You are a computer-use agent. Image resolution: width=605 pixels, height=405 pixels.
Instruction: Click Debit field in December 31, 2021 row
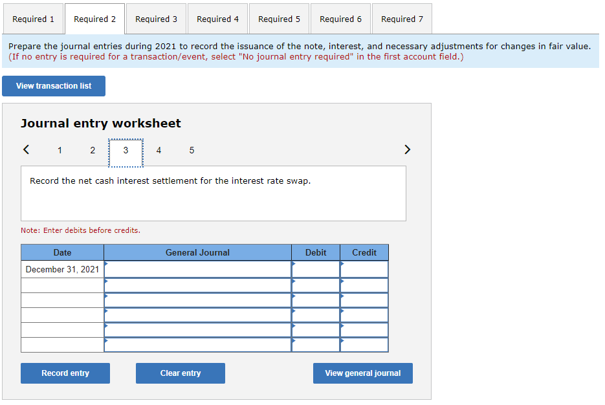[316, 269]
